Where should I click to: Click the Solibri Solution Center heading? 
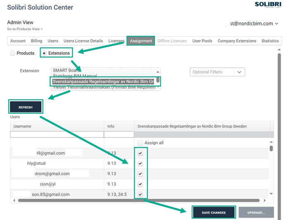pos(40,7)
